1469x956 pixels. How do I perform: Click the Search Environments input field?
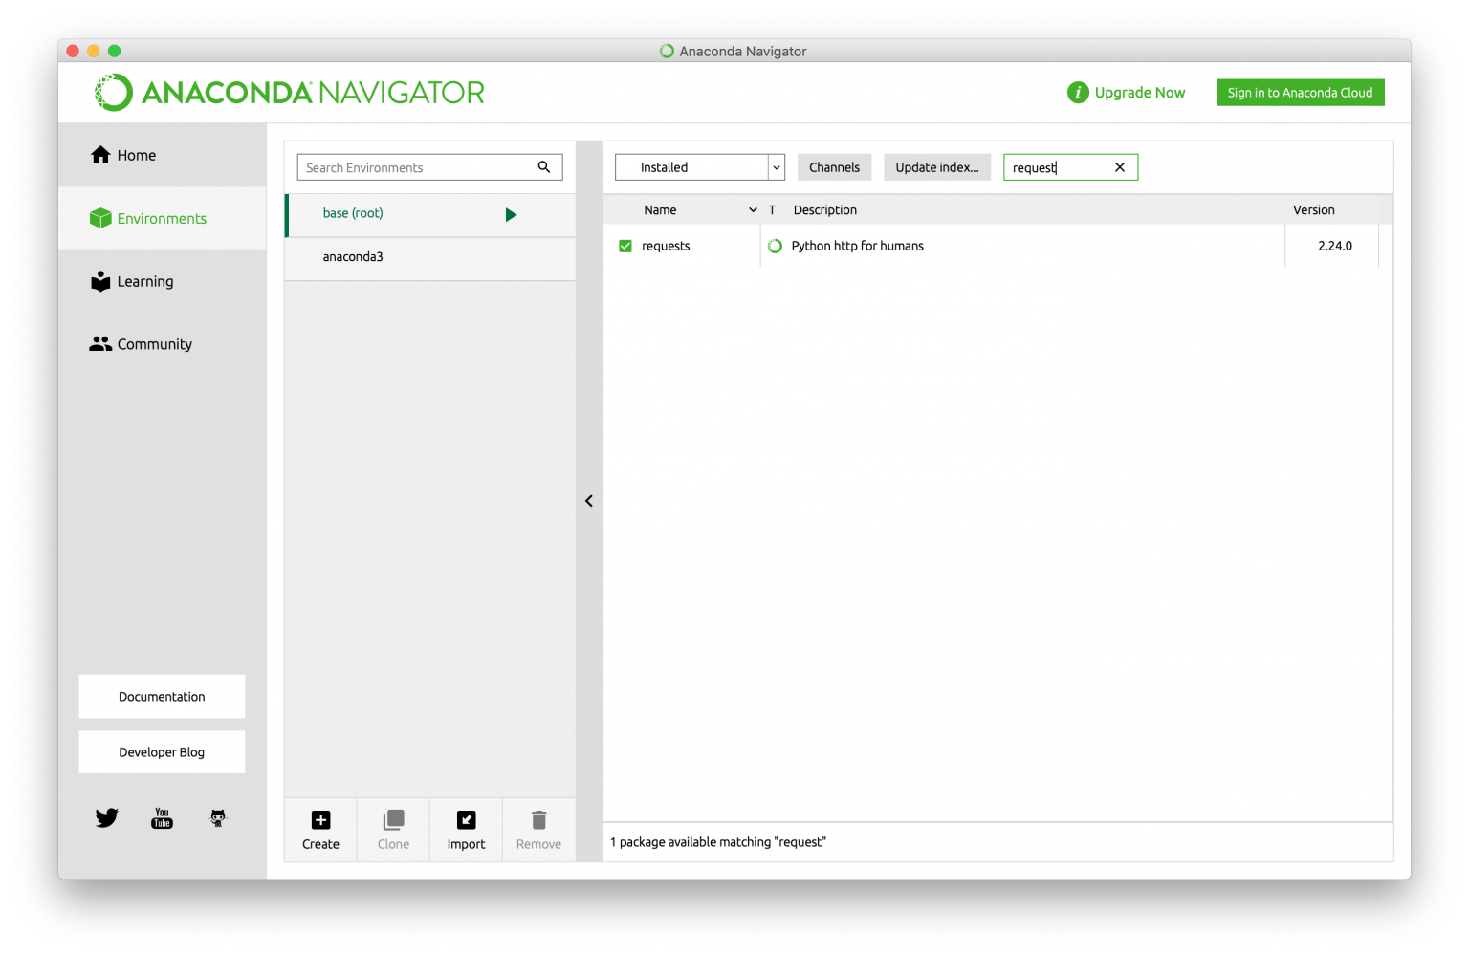tap(417, 167)
